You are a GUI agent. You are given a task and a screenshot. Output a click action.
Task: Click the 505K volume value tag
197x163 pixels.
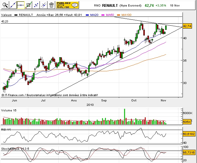187,122
